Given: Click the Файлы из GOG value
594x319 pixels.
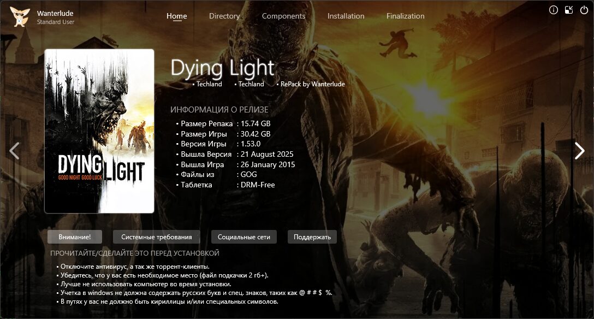Looking at the screenshot, I should coord(248,175).
